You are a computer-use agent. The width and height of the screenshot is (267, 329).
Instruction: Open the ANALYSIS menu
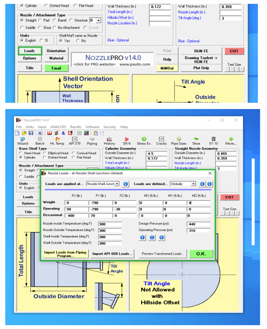tap(58, 127)
